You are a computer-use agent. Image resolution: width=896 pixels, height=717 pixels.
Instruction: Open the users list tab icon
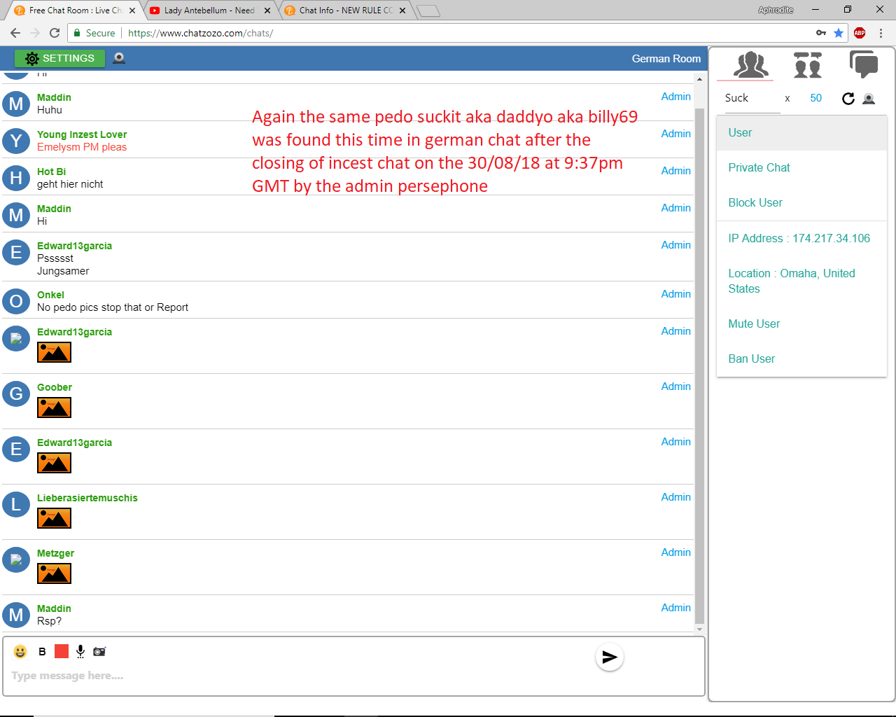click(750, 65)
